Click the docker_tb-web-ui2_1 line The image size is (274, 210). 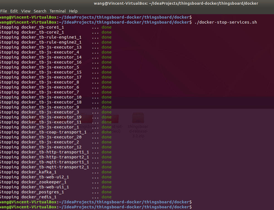(x=56, y=177)
